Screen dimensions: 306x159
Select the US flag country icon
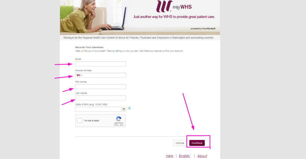click(79, 75)
